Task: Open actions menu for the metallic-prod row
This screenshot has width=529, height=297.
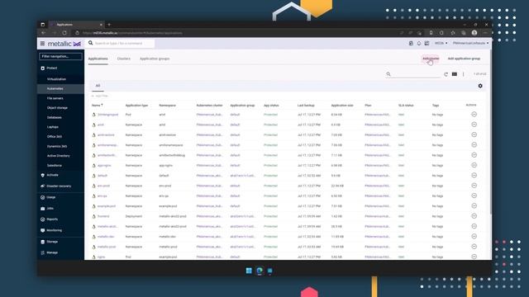Action: tap(474, 247)
